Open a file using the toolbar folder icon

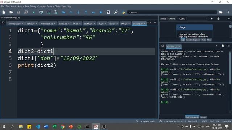tap(11, 12)
